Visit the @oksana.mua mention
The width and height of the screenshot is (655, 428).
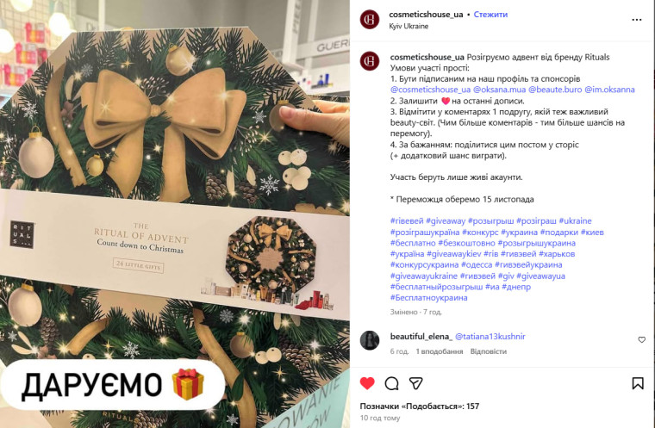pyautogui.click(x=499, y=90)
